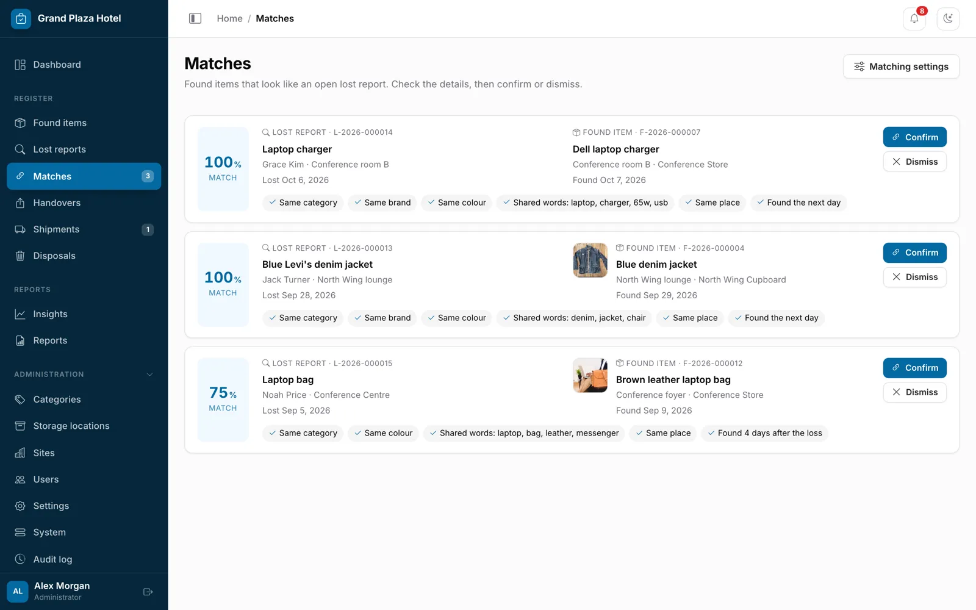Click the sign out icon beside Alex Morgan
The image size is (976, 610).
(x=148, y=592)
